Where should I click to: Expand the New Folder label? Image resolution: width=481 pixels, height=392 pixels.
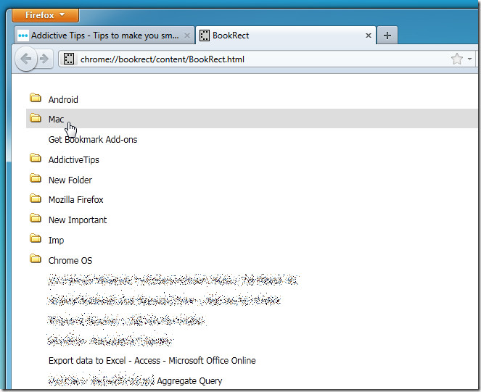70,180
